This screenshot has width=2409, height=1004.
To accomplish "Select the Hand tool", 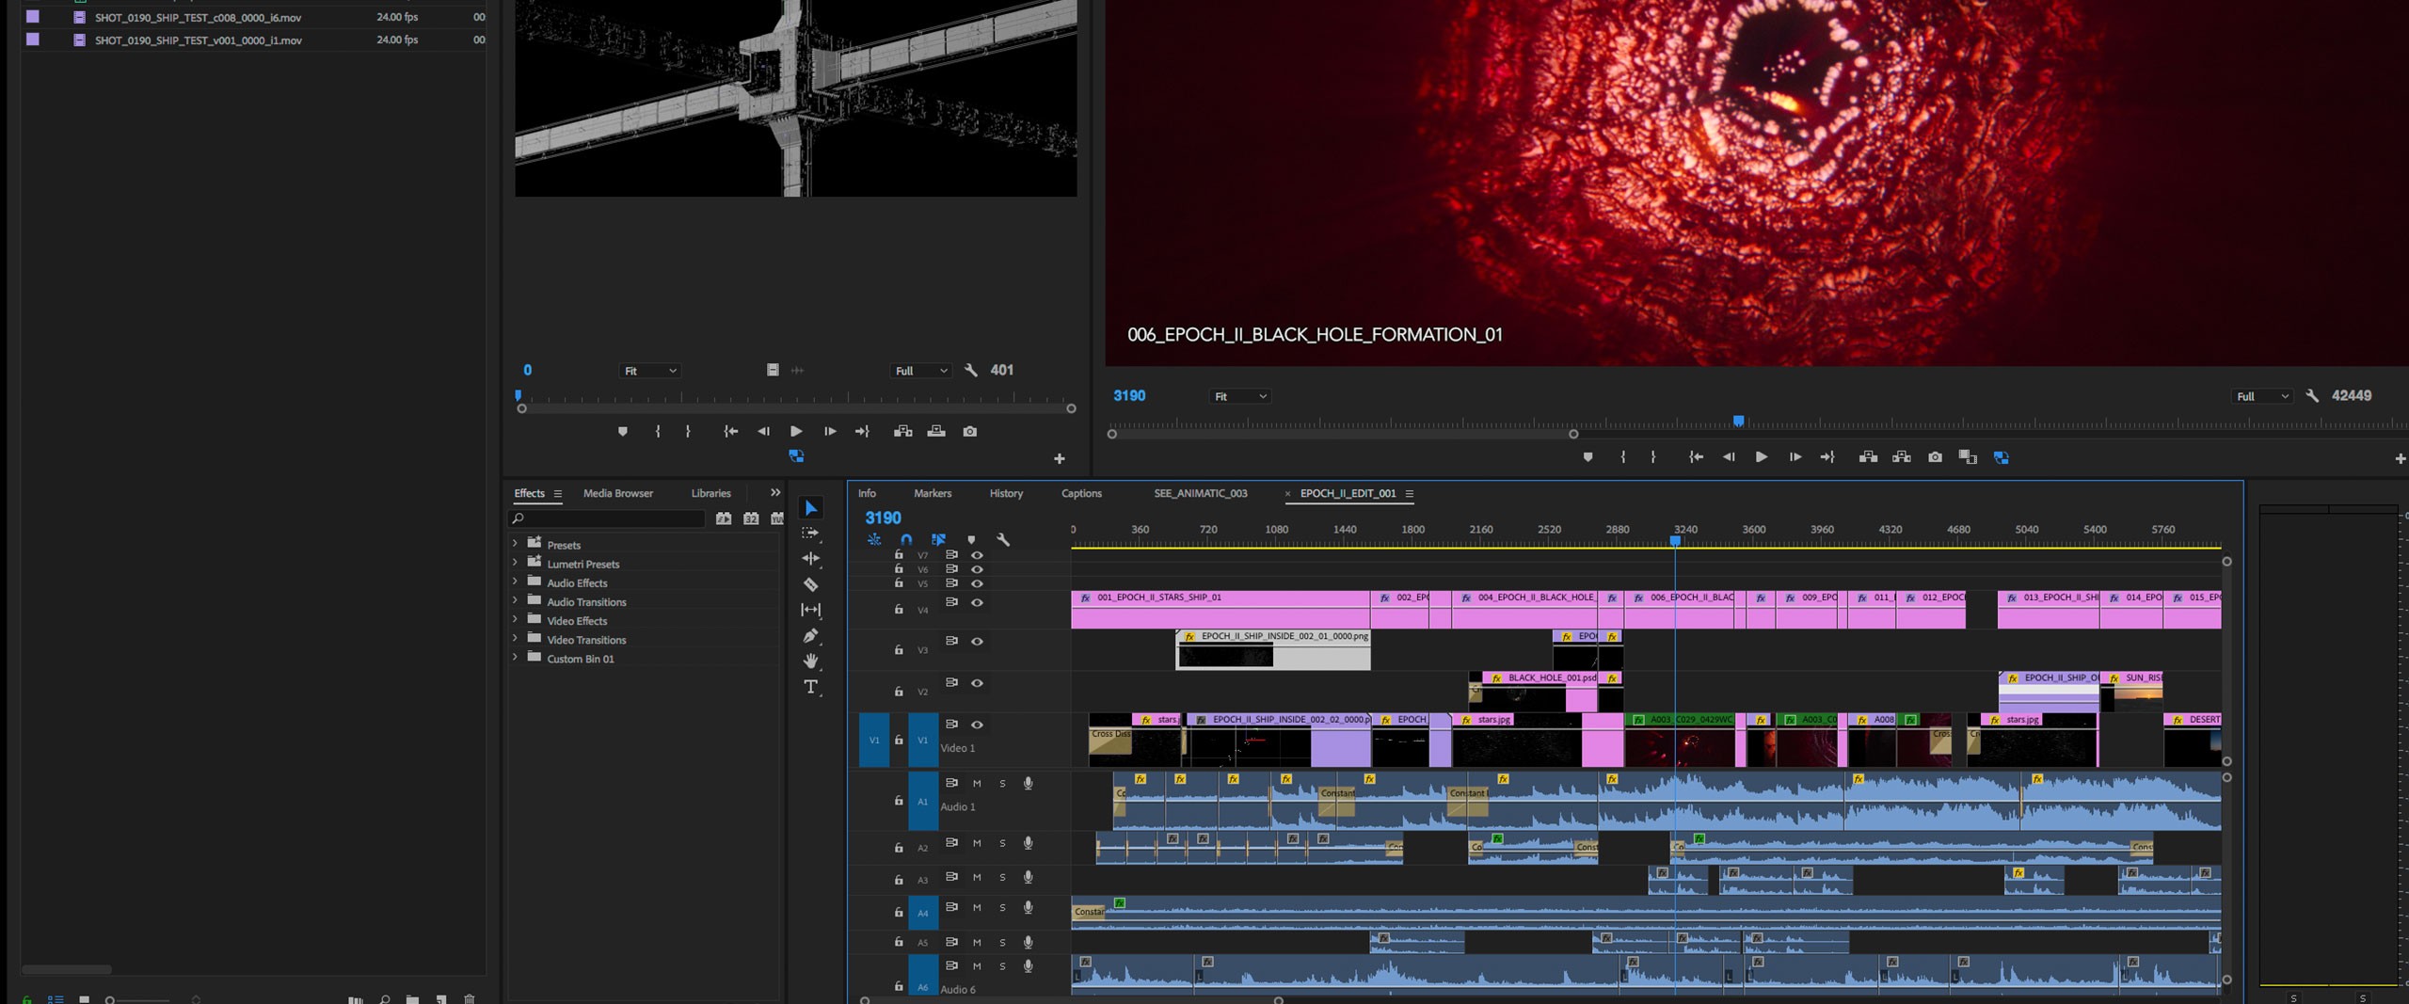I will (810, 661).
